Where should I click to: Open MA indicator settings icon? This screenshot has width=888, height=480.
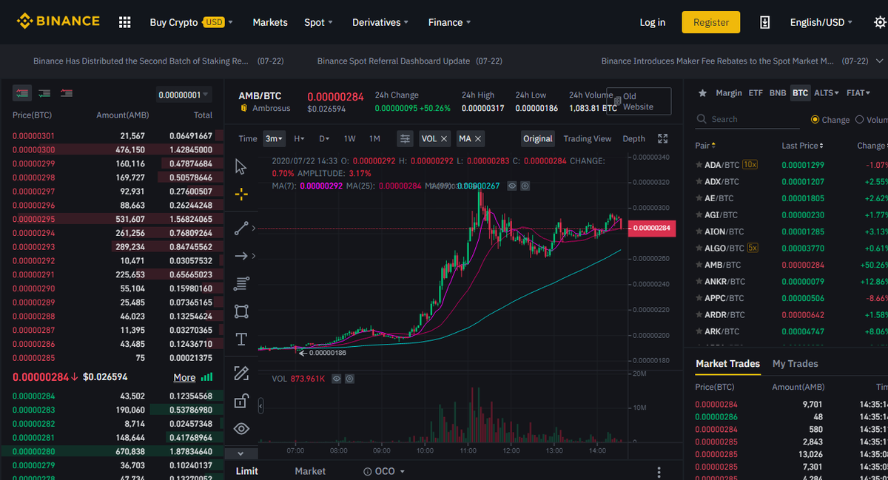click(x=525, y=186)
